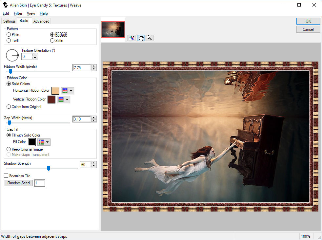Image resolution: width=322 pixels, height=240 pixels.
Task: Select the Zoom magnifier tool
Action: 150,38
